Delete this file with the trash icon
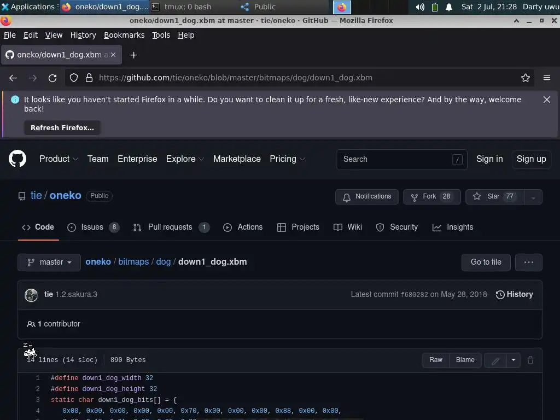The image size is (560, 420). pos(530,360)
